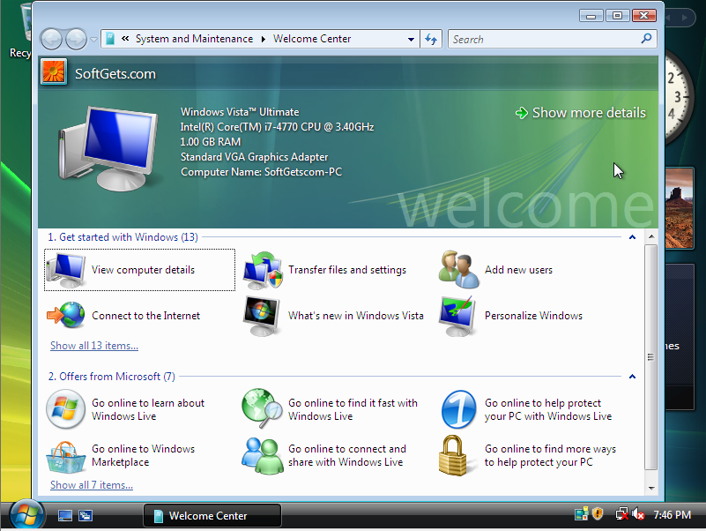Click the Windows Vista Ultimate text
Screen dimensions: 706x531
coord(240,112)
